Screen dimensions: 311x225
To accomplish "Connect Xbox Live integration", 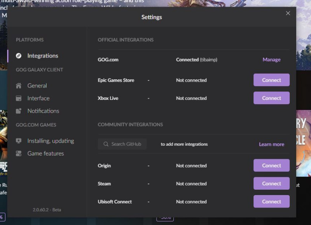I will tap(271, 98).
